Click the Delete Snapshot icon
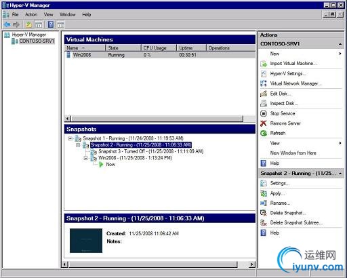This screenshot has width=347, height=278. (264, 213)
